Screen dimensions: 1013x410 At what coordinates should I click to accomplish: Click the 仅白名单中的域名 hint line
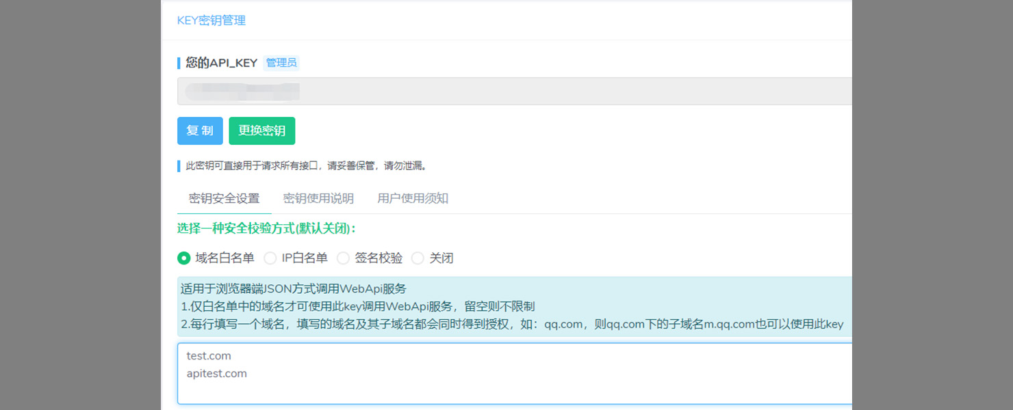(x=358, y=307)
